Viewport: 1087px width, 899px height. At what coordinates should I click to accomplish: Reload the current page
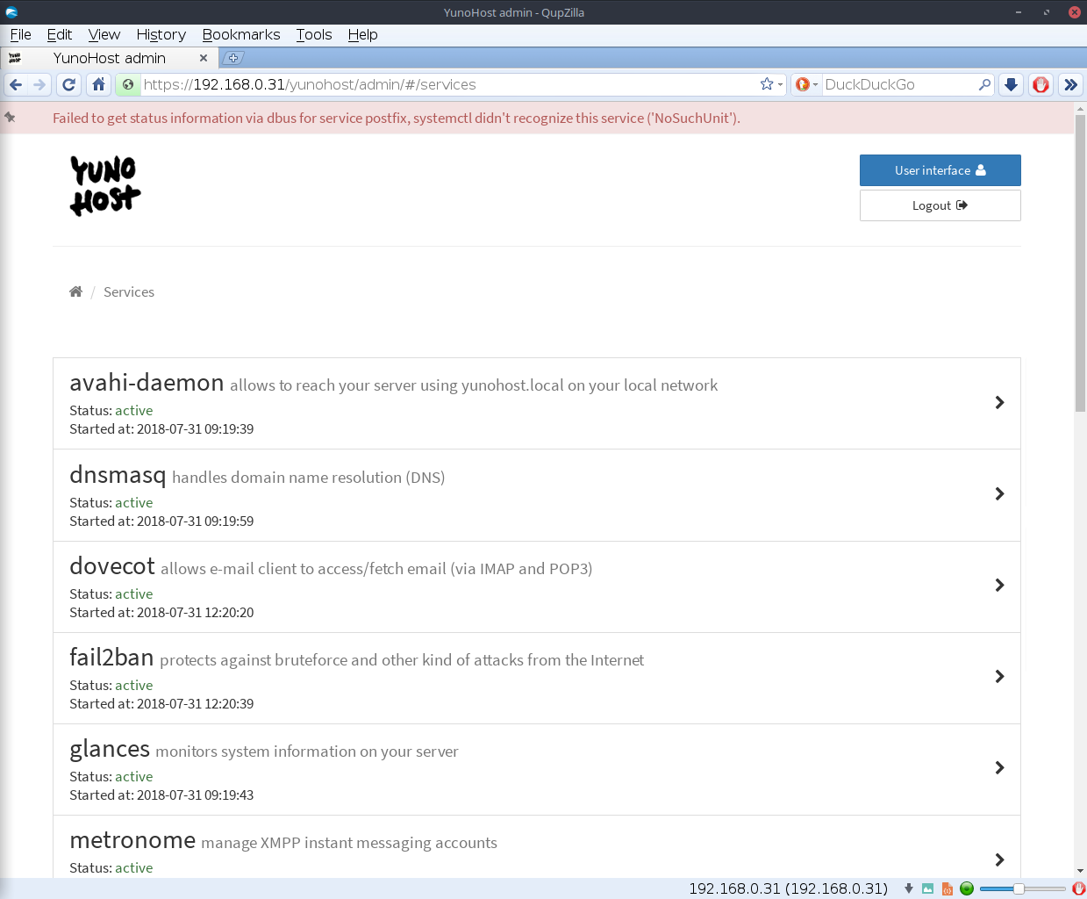[69, 85]
